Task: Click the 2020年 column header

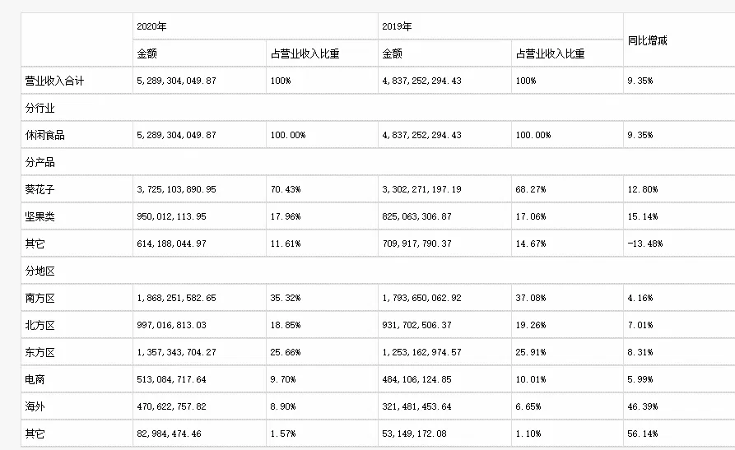Action: pos(152,26)
